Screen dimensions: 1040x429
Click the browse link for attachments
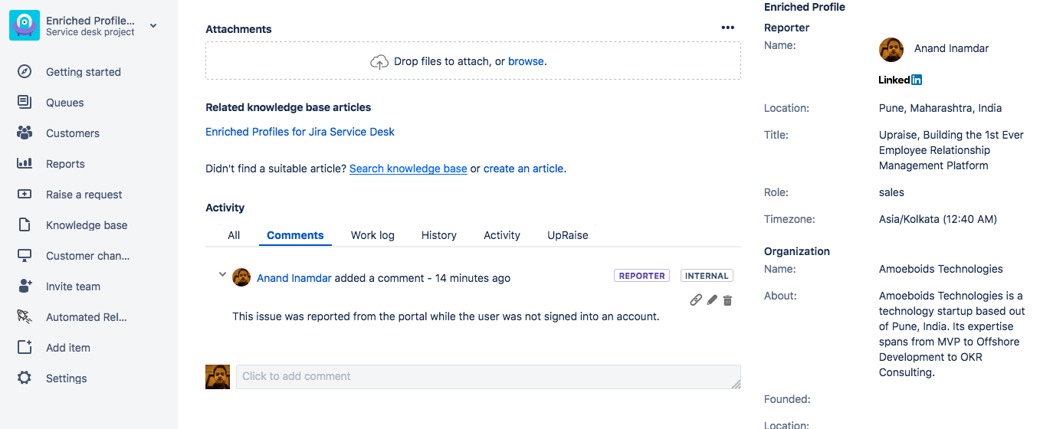click(x=526, y=61)
